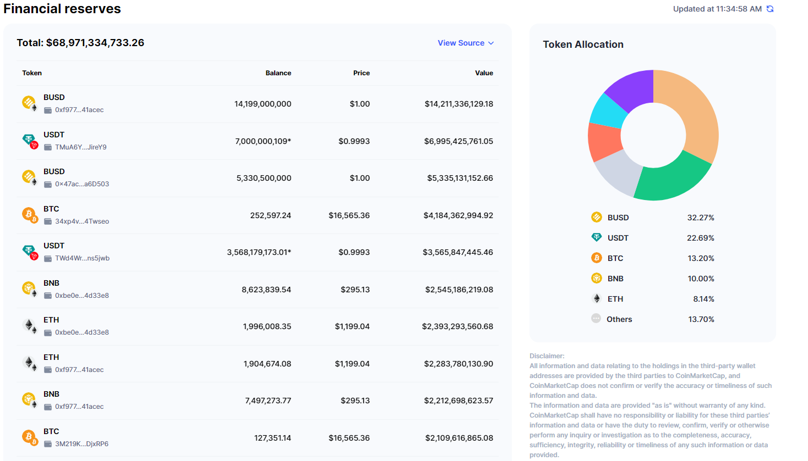Click the BUSD token icon for 0×47ac...a6D503

tap(29, 177)
